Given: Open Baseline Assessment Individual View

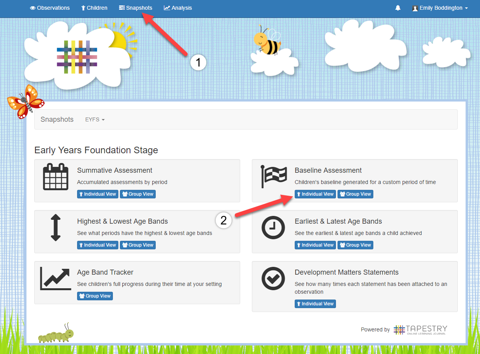Looking at the screenshot, I should (315, 194).
